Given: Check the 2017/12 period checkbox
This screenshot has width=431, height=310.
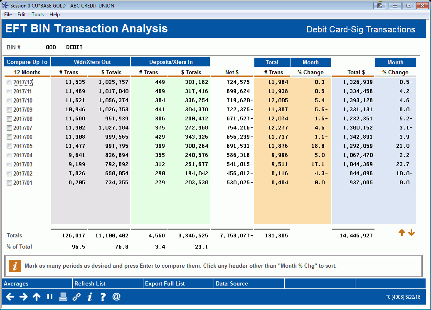Looking at the screenshot, I should [x=9, y=82].
